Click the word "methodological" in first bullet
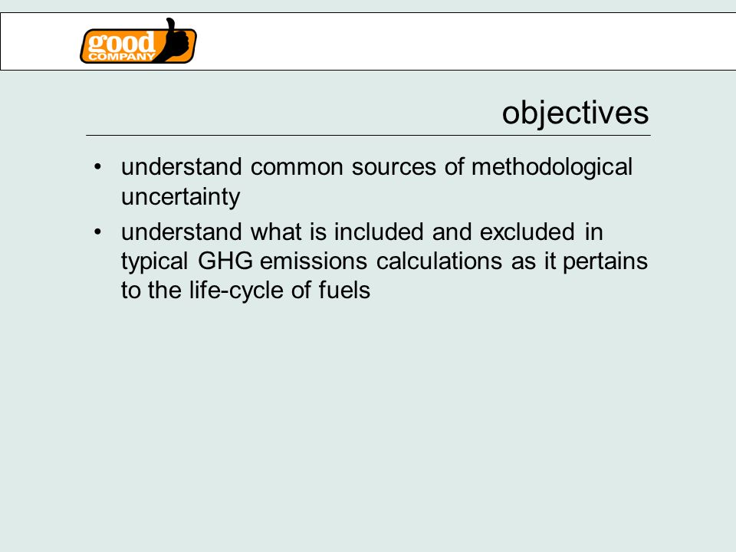The width and height of the screenshot is (736, 552). pyautogui.click(x=552, y=169)
